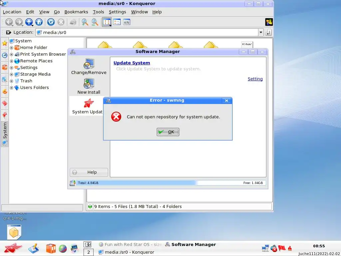Screen dimensions: 341x256
Task: Switch to detailed list view mode
Action: 117,22
